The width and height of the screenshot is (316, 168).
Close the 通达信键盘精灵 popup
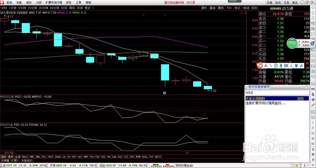click(307, 87)
